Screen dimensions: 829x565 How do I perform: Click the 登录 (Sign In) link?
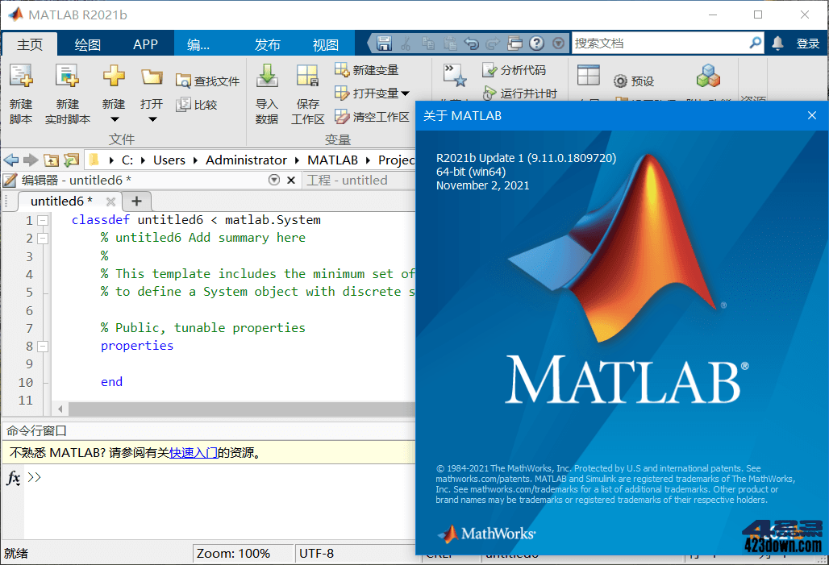click(809, 42)
